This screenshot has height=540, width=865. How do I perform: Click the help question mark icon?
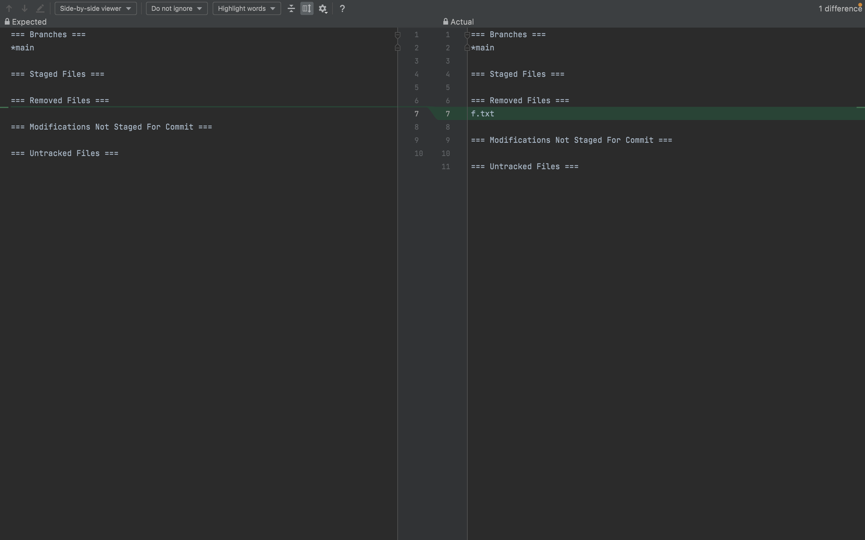[x=342, y=9]
